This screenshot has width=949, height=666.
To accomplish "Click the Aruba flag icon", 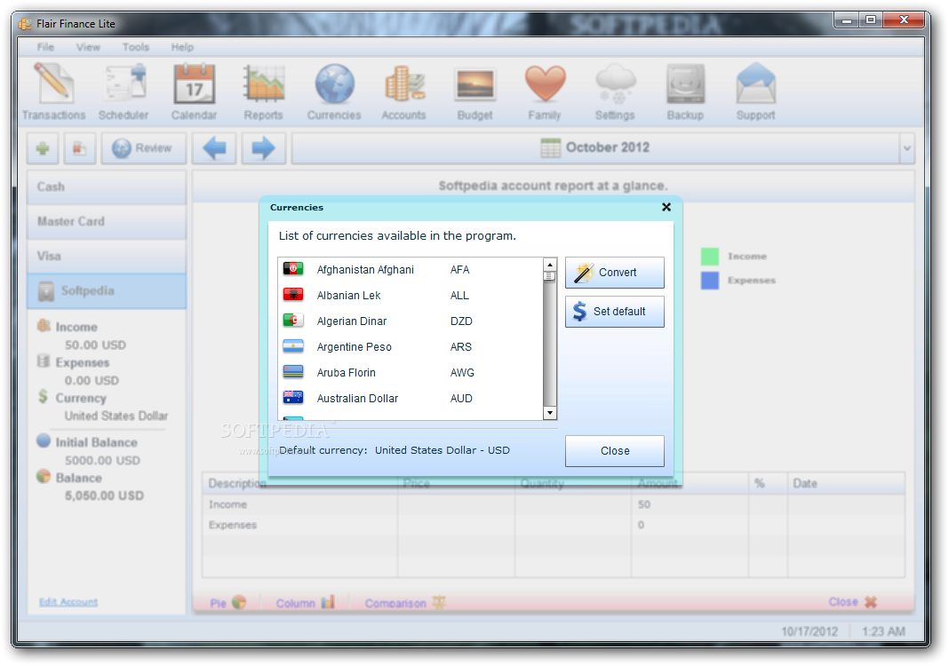I will click(293, 371).
